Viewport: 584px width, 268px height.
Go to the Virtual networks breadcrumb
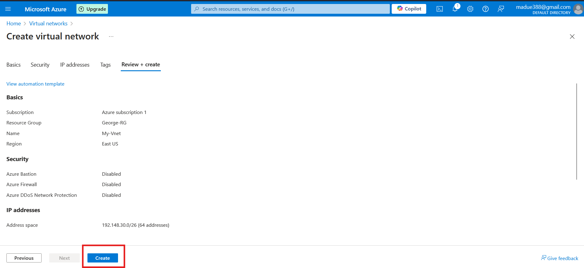click(48, 24)
